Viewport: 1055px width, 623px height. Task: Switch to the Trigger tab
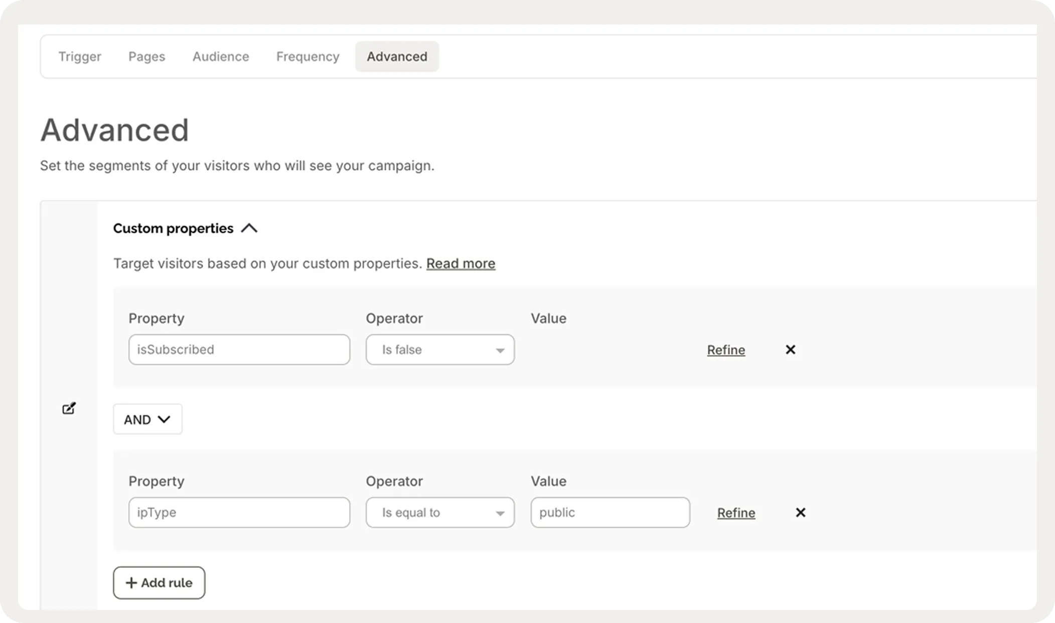click(80, 56)
